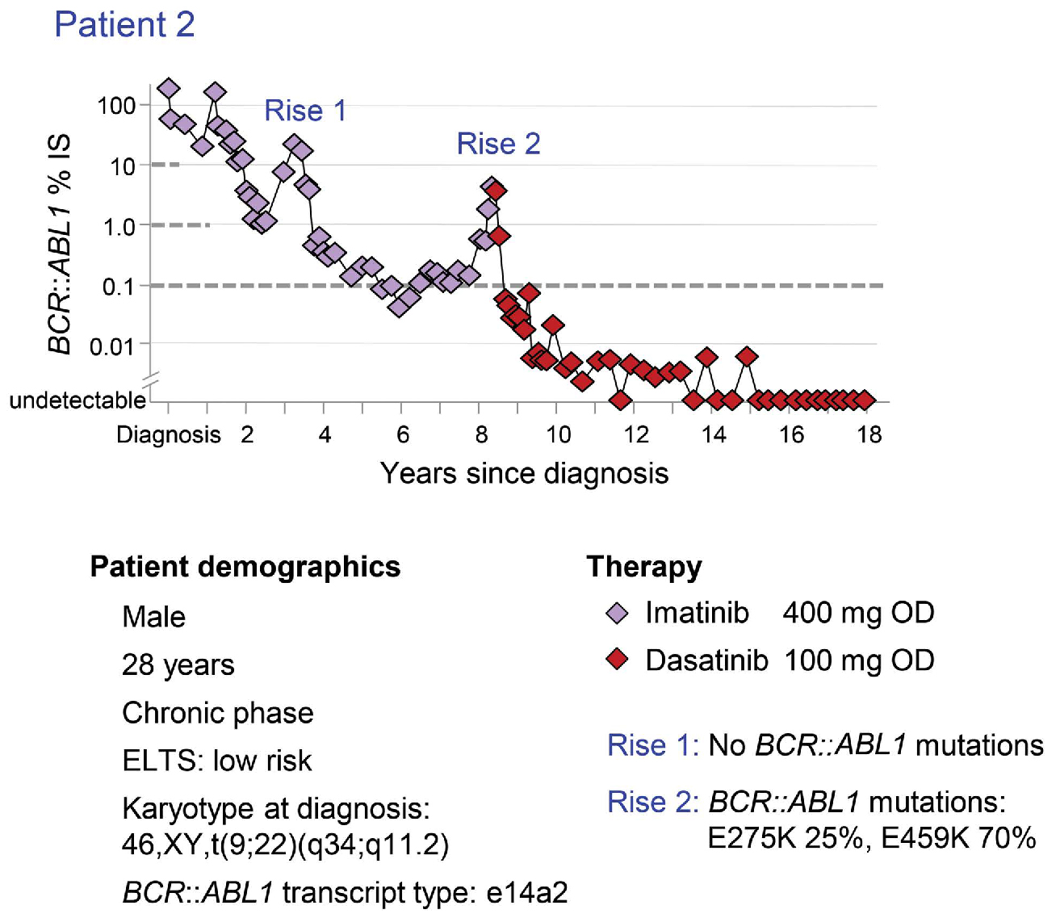
Task: Select the last red diamond at year 18
Action: click(865, 400)
